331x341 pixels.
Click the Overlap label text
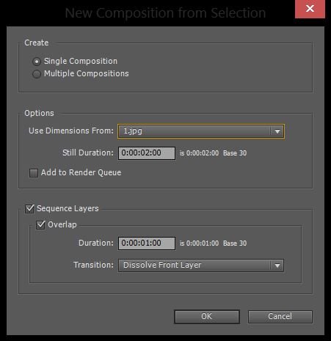coord(62,224)
